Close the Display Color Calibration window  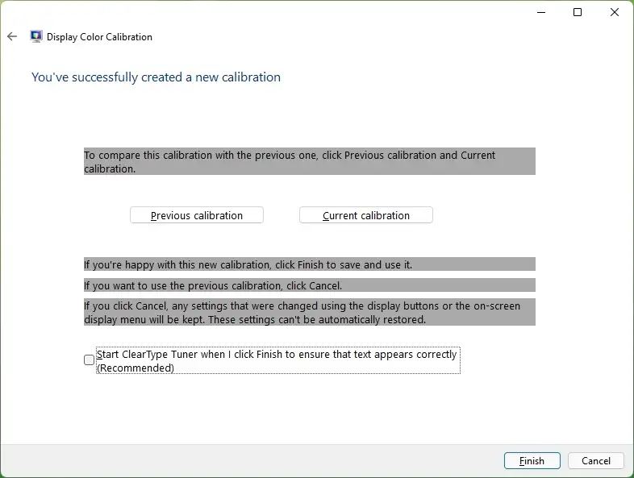[615, 12]
